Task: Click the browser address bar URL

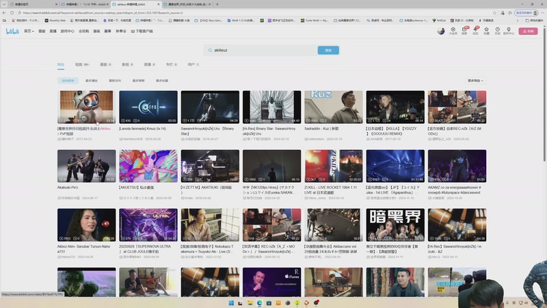Action: coord(103,13)
